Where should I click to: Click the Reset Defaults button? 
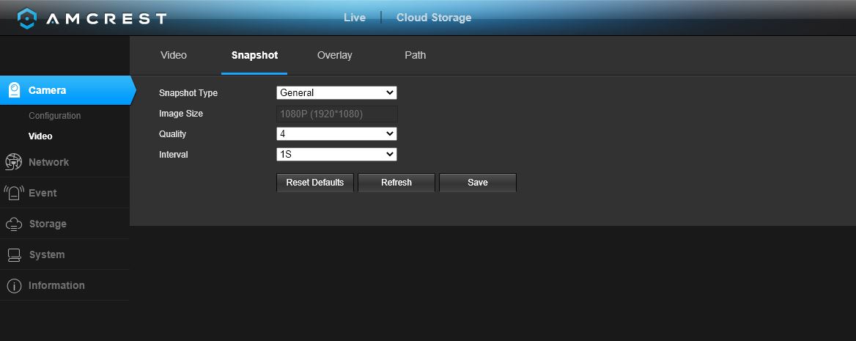click(315, 183)
